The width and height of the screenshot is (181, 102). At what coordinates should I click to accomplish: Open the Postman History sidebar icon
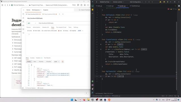[x=23, y=33]
